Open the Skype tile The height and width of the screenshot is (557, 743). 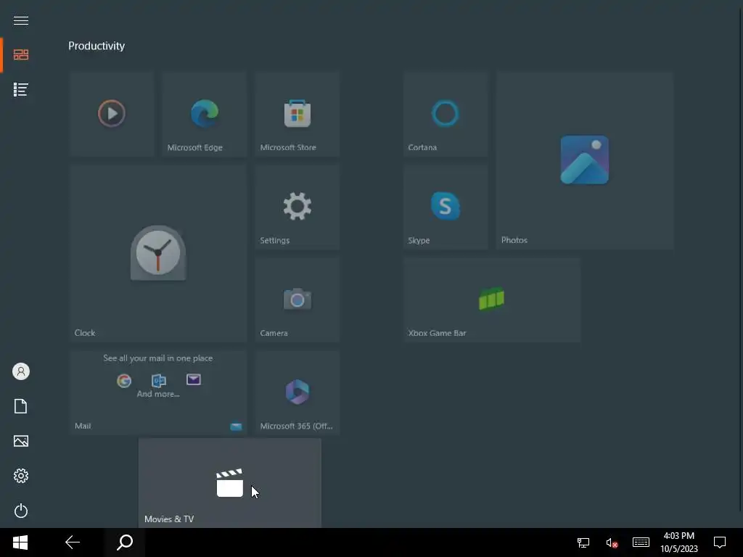(x=446, y=207)
